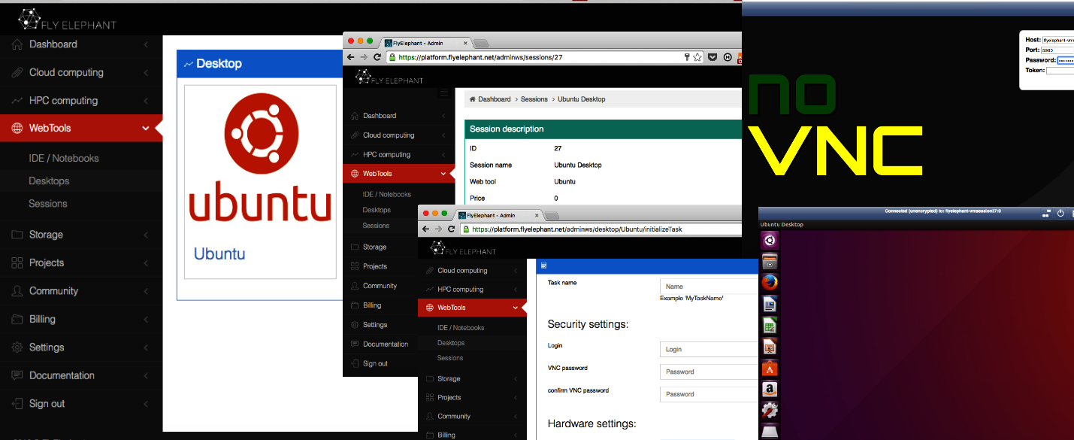Open IDE / Notebooks in the leftmost sidebar
Screen dimensions: 1074x440
(x=64, y=159)
